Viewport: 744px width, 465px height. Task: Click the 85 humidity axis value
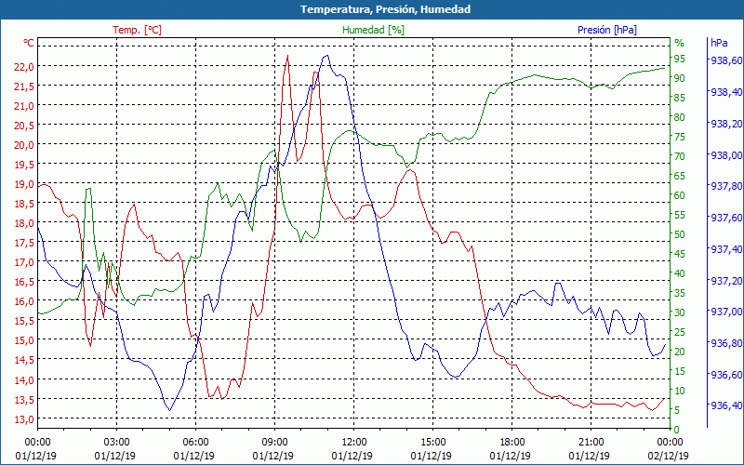pyautogui.click(x=680, y=98)
